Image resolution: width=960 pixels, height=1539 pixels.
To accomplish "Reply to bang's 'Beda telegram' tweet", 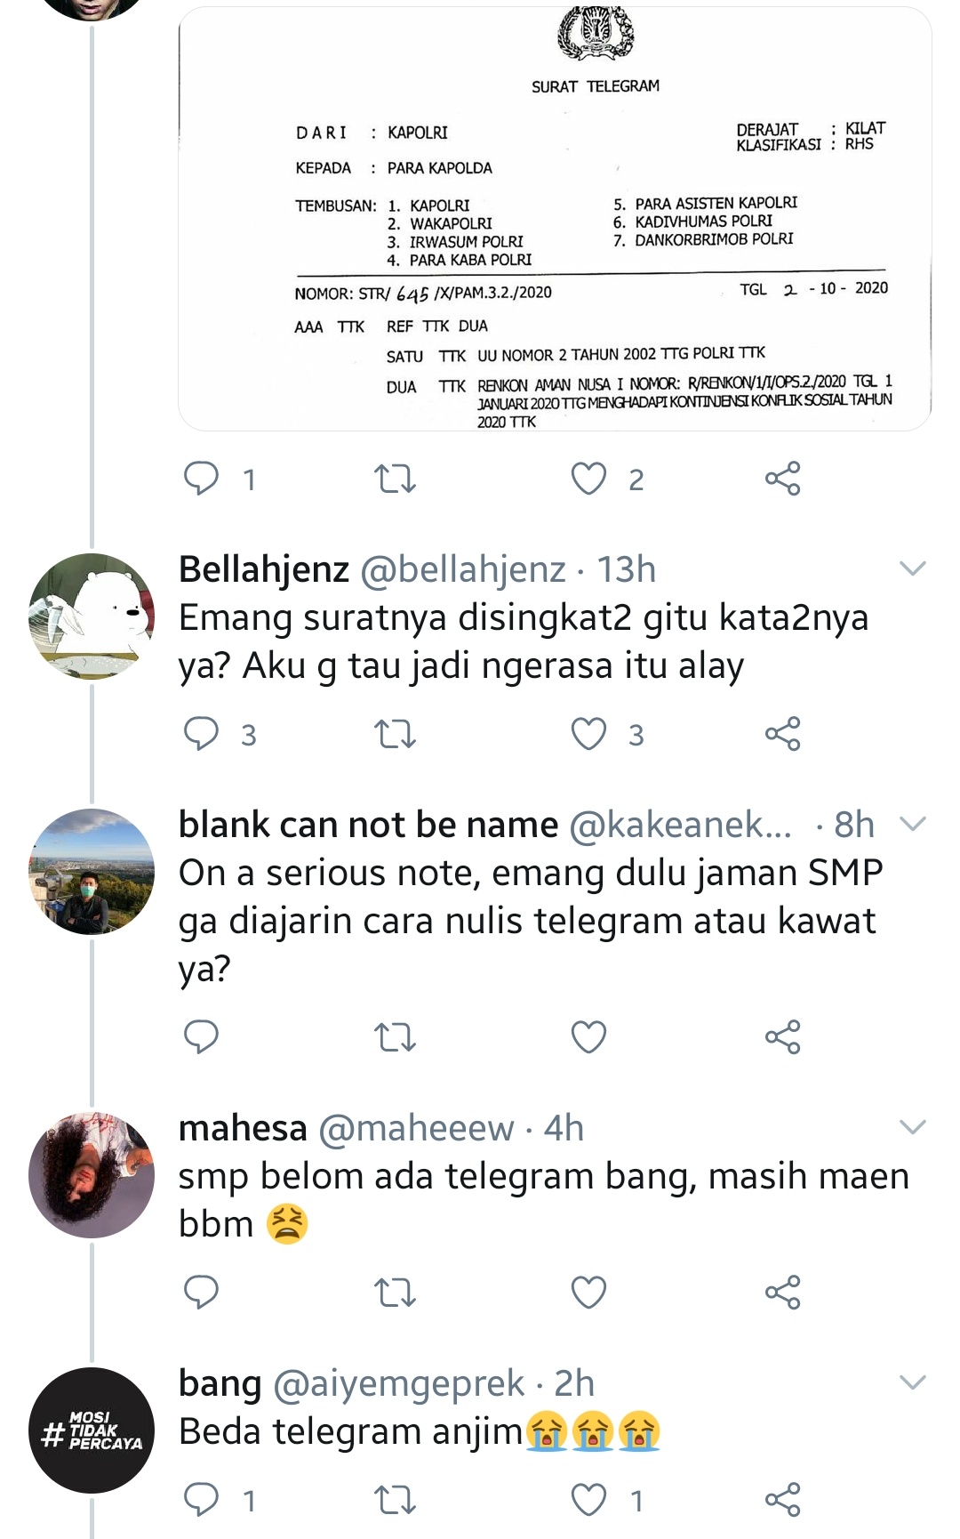I will (x=201, y=1501).
